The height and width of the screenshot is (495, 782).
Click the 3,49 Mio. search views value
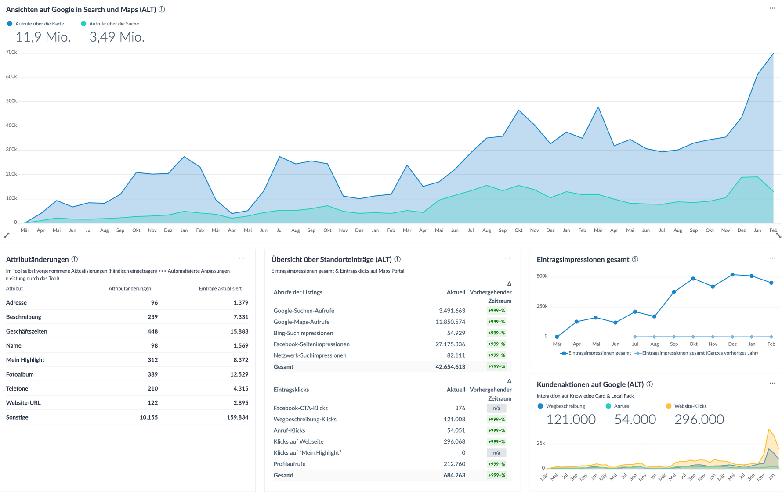point(117,37)
